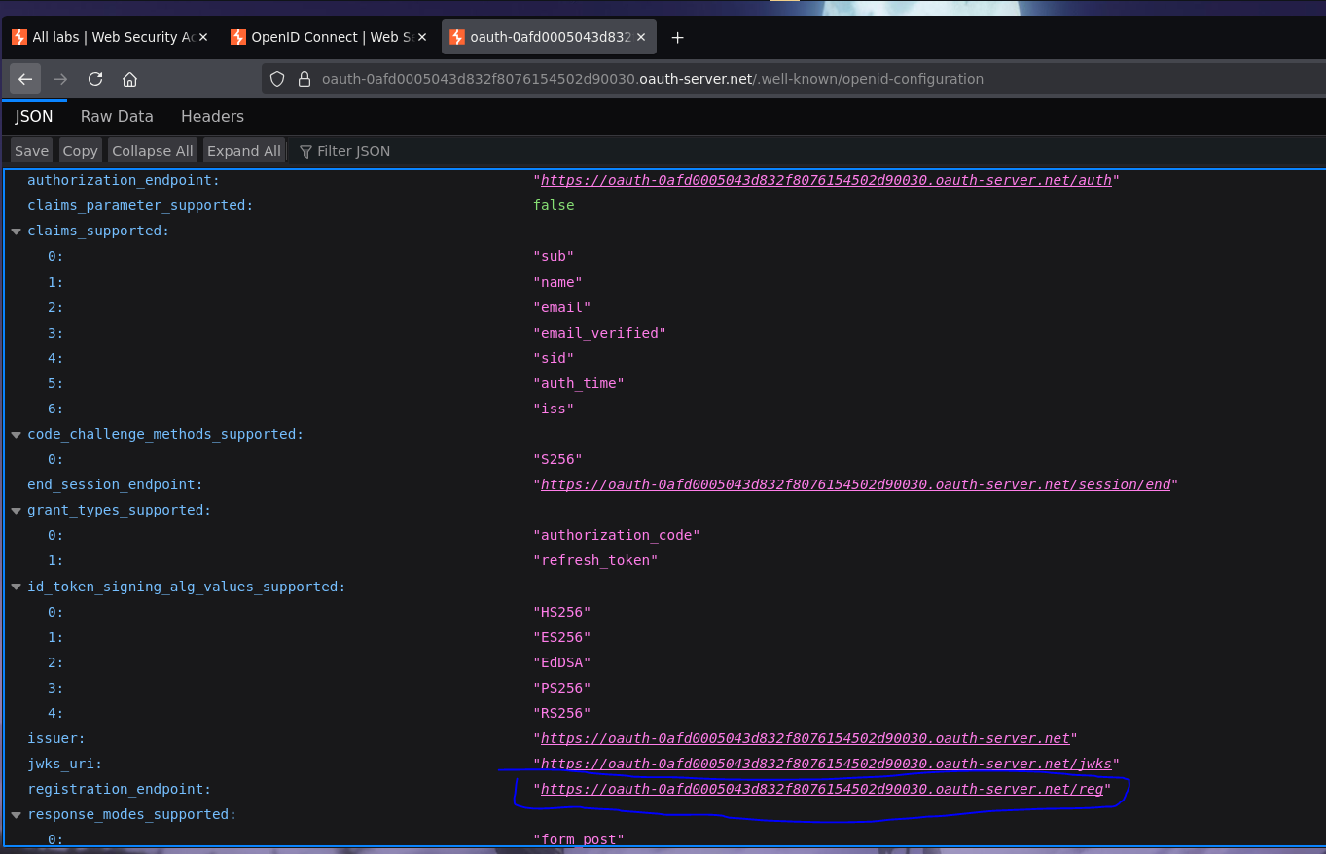Switch to the All labs tab

pyautogui.click(x=110, y=37)
